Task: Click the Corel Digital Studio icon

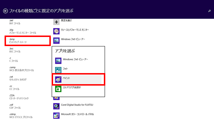Action: [56, 106]
